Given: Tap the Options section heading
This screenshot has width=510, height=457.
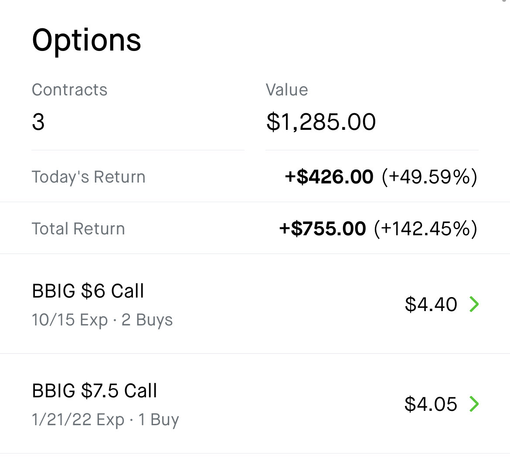Looking at the screenshot, I should pos(86,41).
